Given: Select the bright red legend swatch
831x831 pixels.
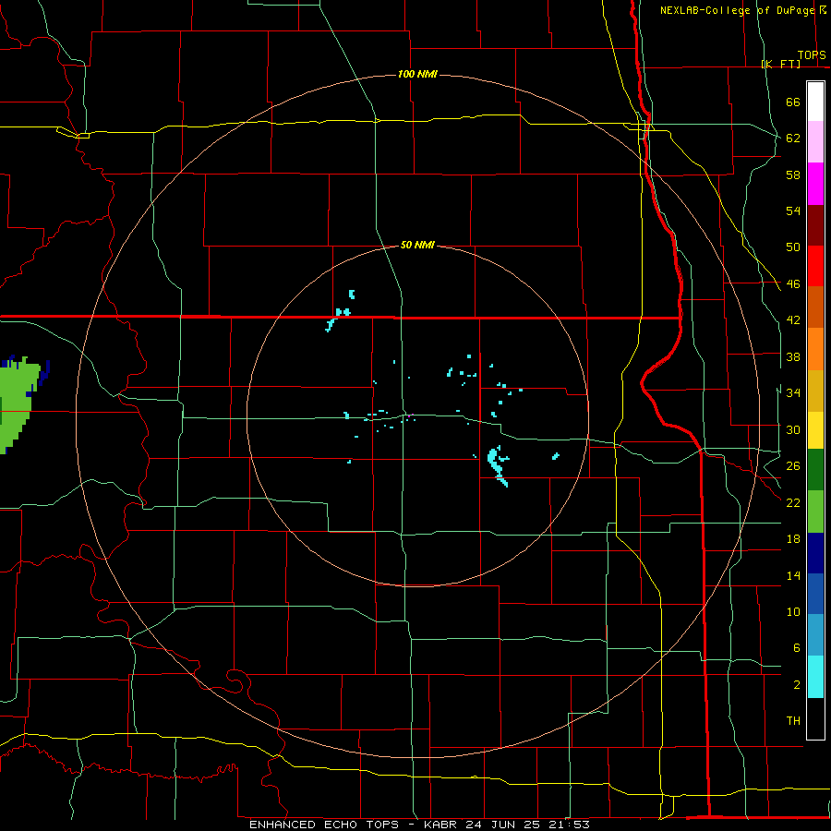Looking at the screenshot, I should (x=815, y=266).
